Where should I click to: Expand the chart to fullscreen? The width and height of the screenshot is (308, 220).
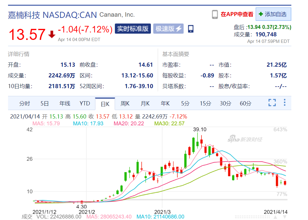[272, 102]
